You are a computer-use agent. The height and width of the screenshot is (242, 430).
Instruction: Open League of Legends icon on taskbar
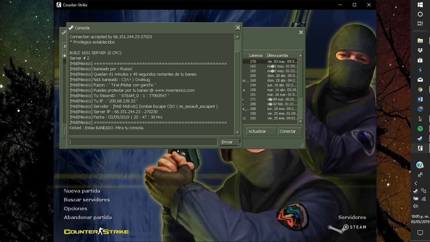click(x=420, y=119)
